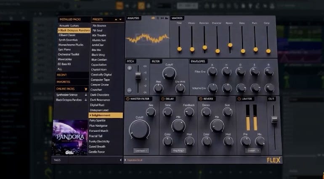Viewport: 324px width, 179px height.
Task: Click the Reverb Decay knob
Action: click(206, 112)
